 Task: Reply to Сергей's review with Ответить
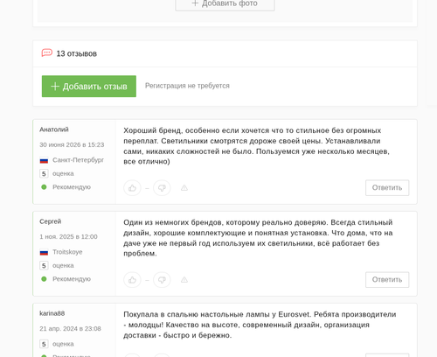pyautogui.click(x=387, y=280)
